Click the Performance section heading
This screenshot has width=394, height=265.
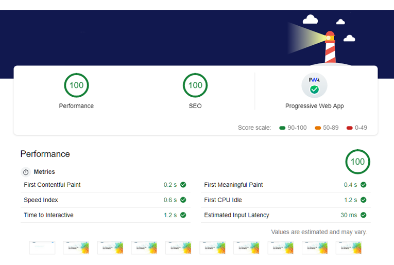[x=45, y=154]
